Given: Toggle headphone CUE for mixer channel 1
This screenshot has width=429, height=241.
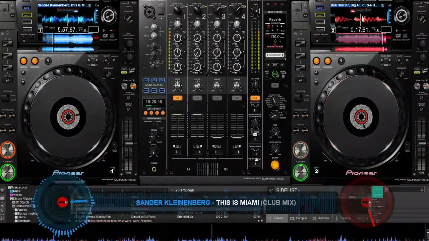Looking at the screenshot, I should tap(177, 98).
